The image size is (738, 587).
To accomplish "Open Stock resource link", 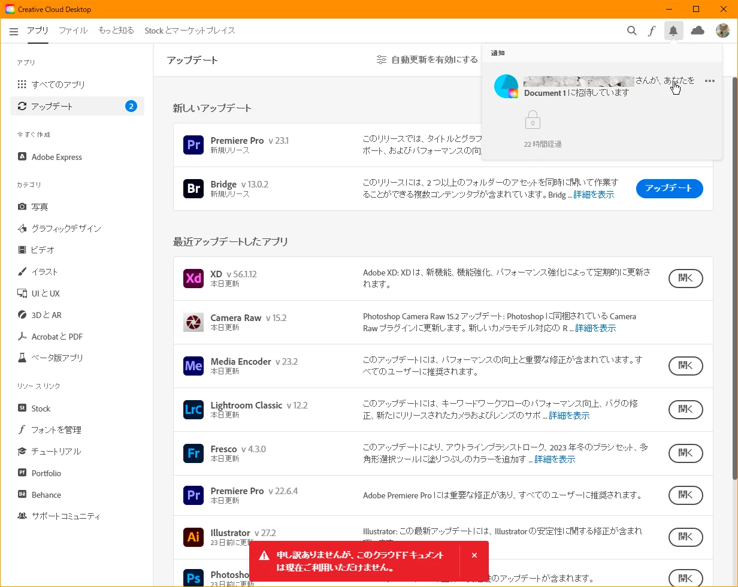I will pos(77,409).
